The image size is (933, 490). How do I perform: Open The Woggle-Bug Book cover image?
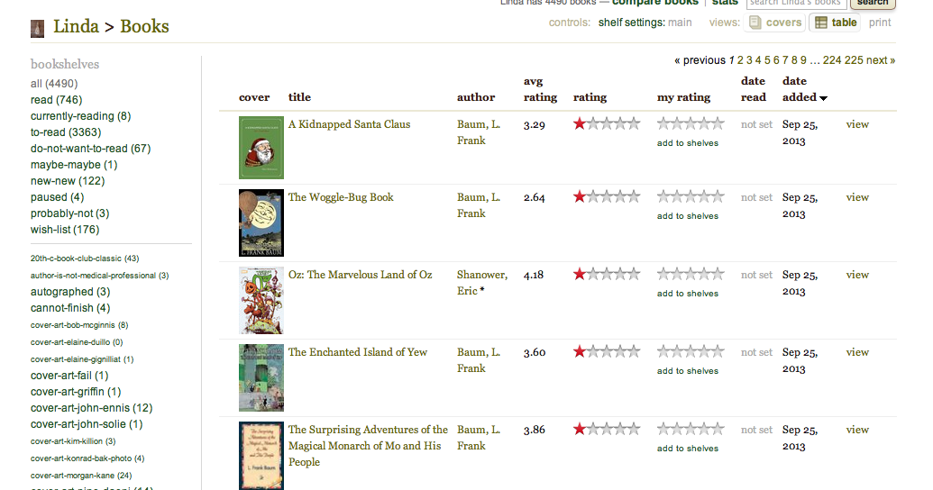tap(261, 222)
